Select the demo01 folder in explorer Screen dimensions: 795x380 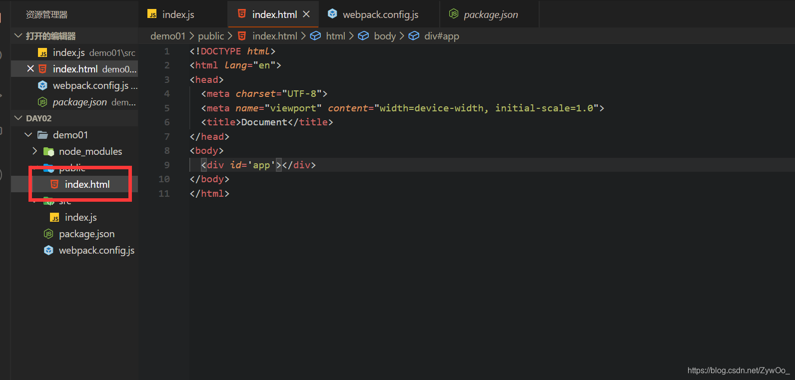[x=74, y=135]
